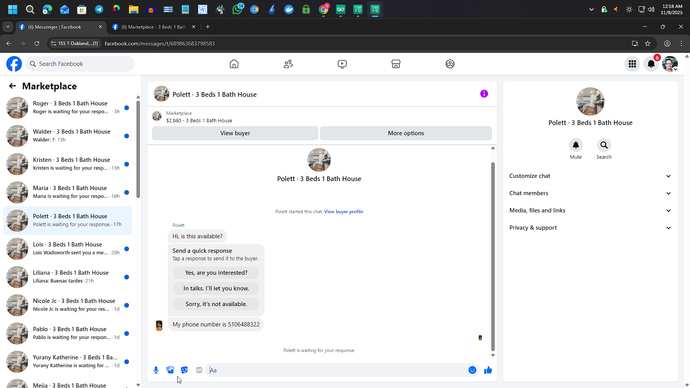Search in the conversation using the magnifier icon
Image resolution: width=690 pixels, height=388 pixels.
pos(604,145)
